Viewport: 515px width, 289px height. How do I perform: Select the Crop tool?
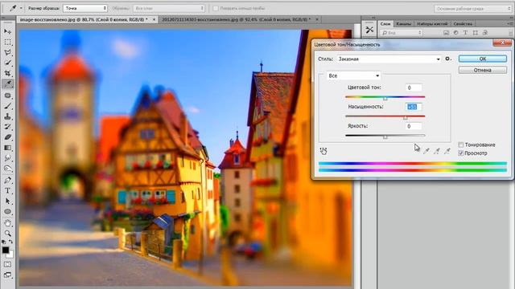click(x=7, y=73)
